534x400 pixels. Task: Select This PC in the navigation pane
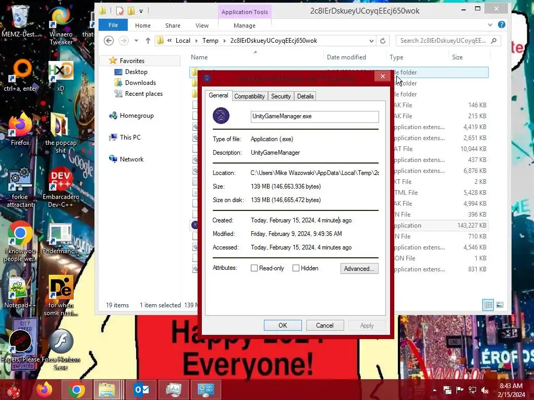point(130,137)
